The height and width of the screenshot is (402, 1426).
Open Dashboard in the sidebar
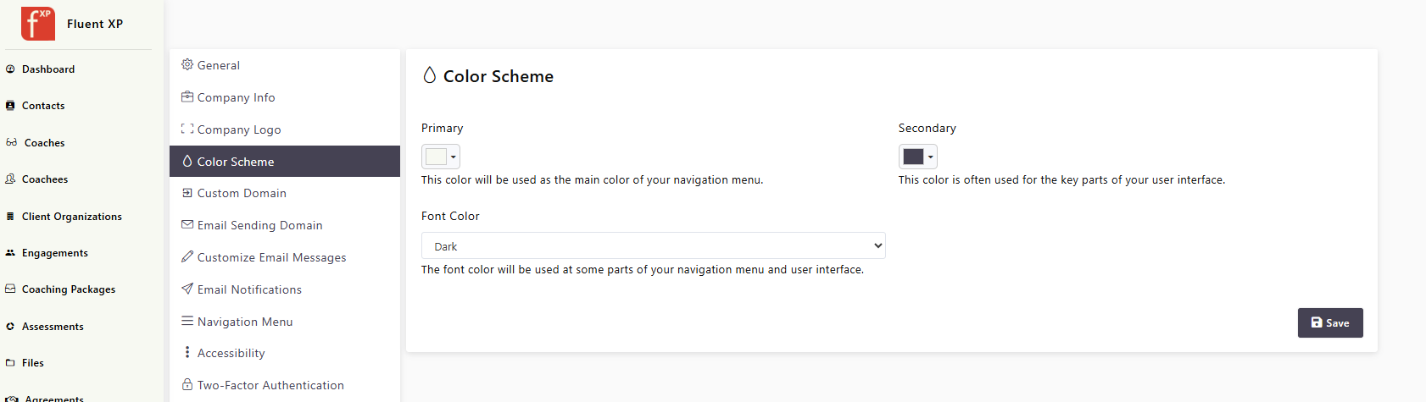(48, 69)
